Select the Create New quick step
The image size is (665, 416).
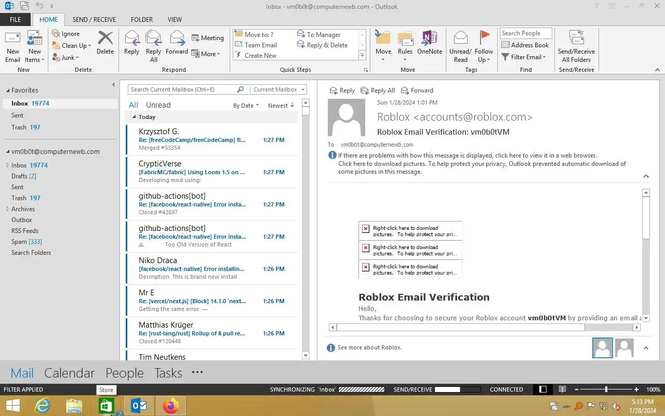coord(256,56)
